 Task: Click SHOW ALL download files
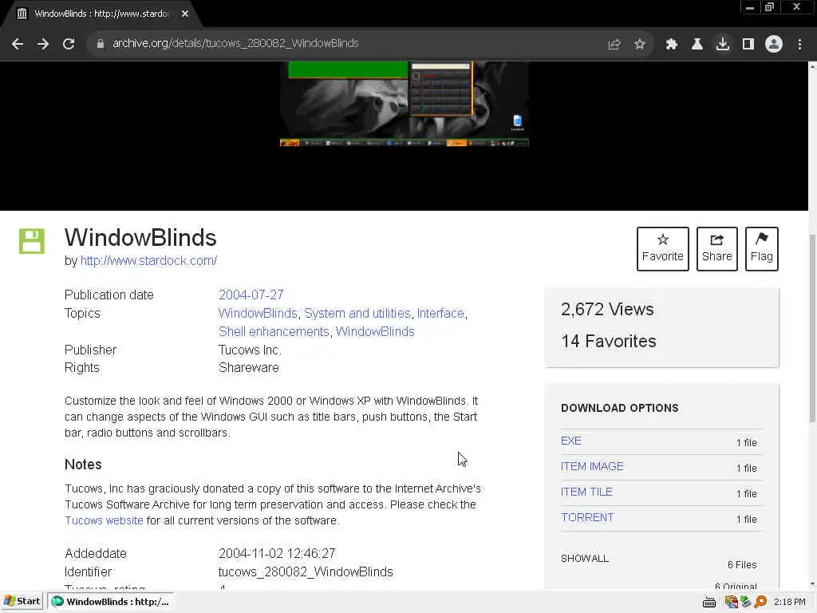pyautogui.click(x=585, y=559)
